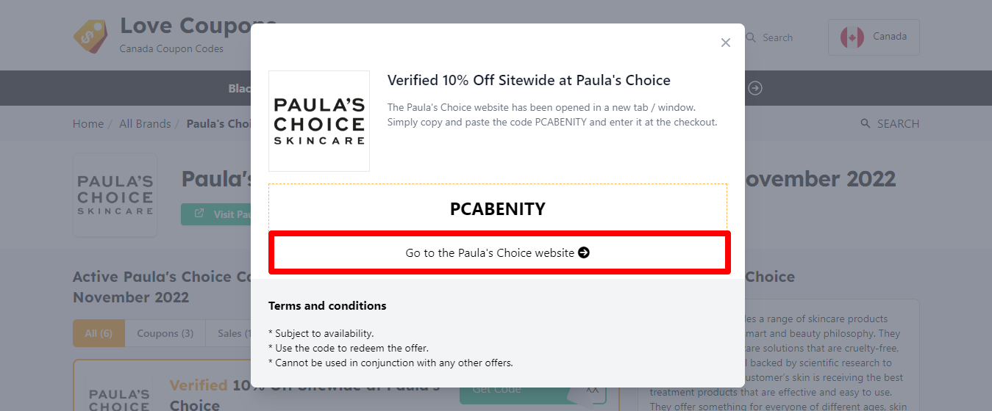The image size is (992, 411).
Task: Click the arrow icon beside the website link
Action: coord(584,252)
